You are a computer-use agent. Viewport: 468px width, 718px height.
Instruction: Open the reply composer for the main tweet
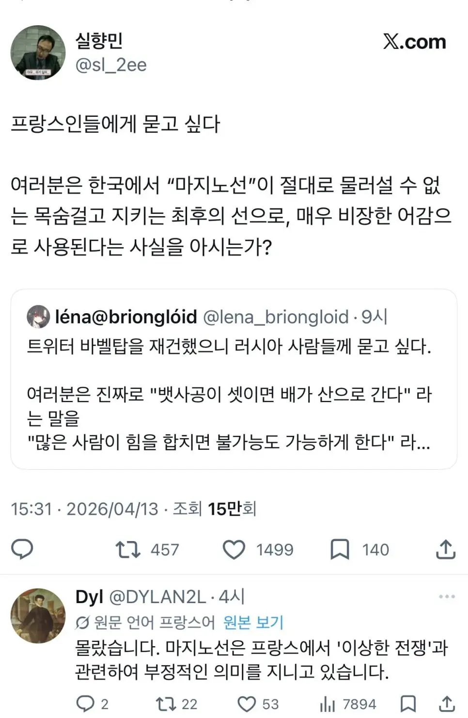(21, 549)
